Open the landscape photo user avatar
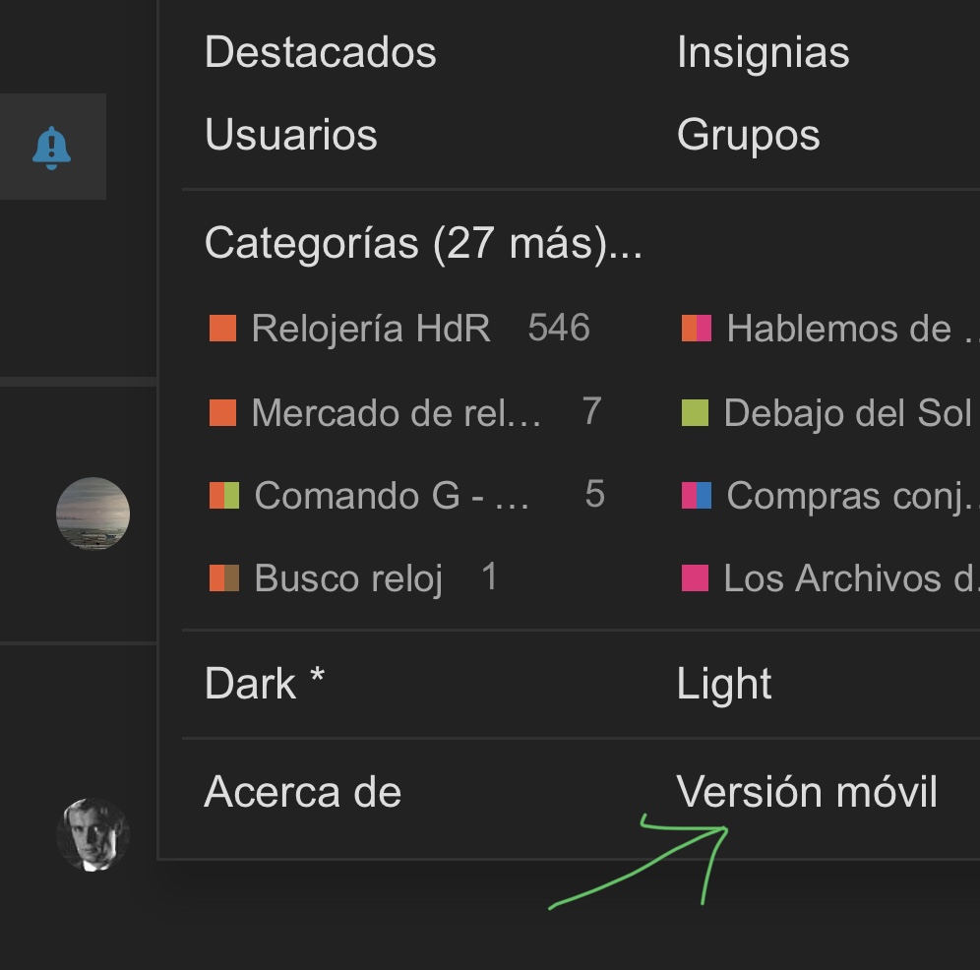This screenshot has width=980, height=970. (x=93, y=514)
